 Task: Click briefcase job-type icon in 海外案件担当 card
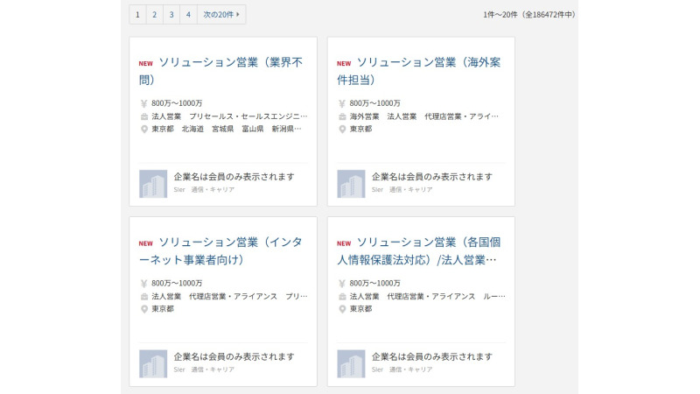click(342, 116)
